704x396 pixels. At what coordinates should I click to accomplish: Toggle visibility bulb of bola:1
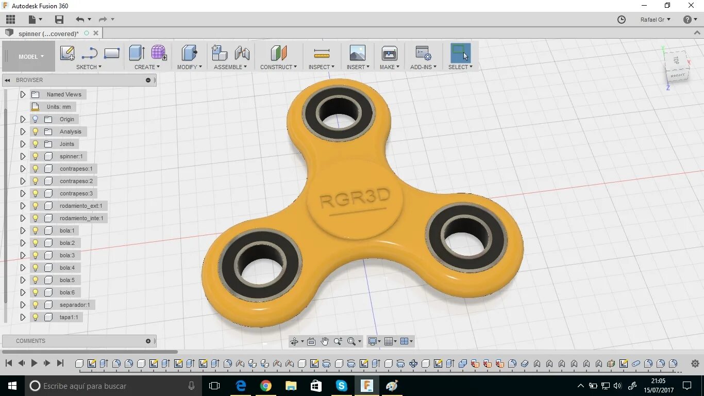pyautogui.click(x=36, y=230)
